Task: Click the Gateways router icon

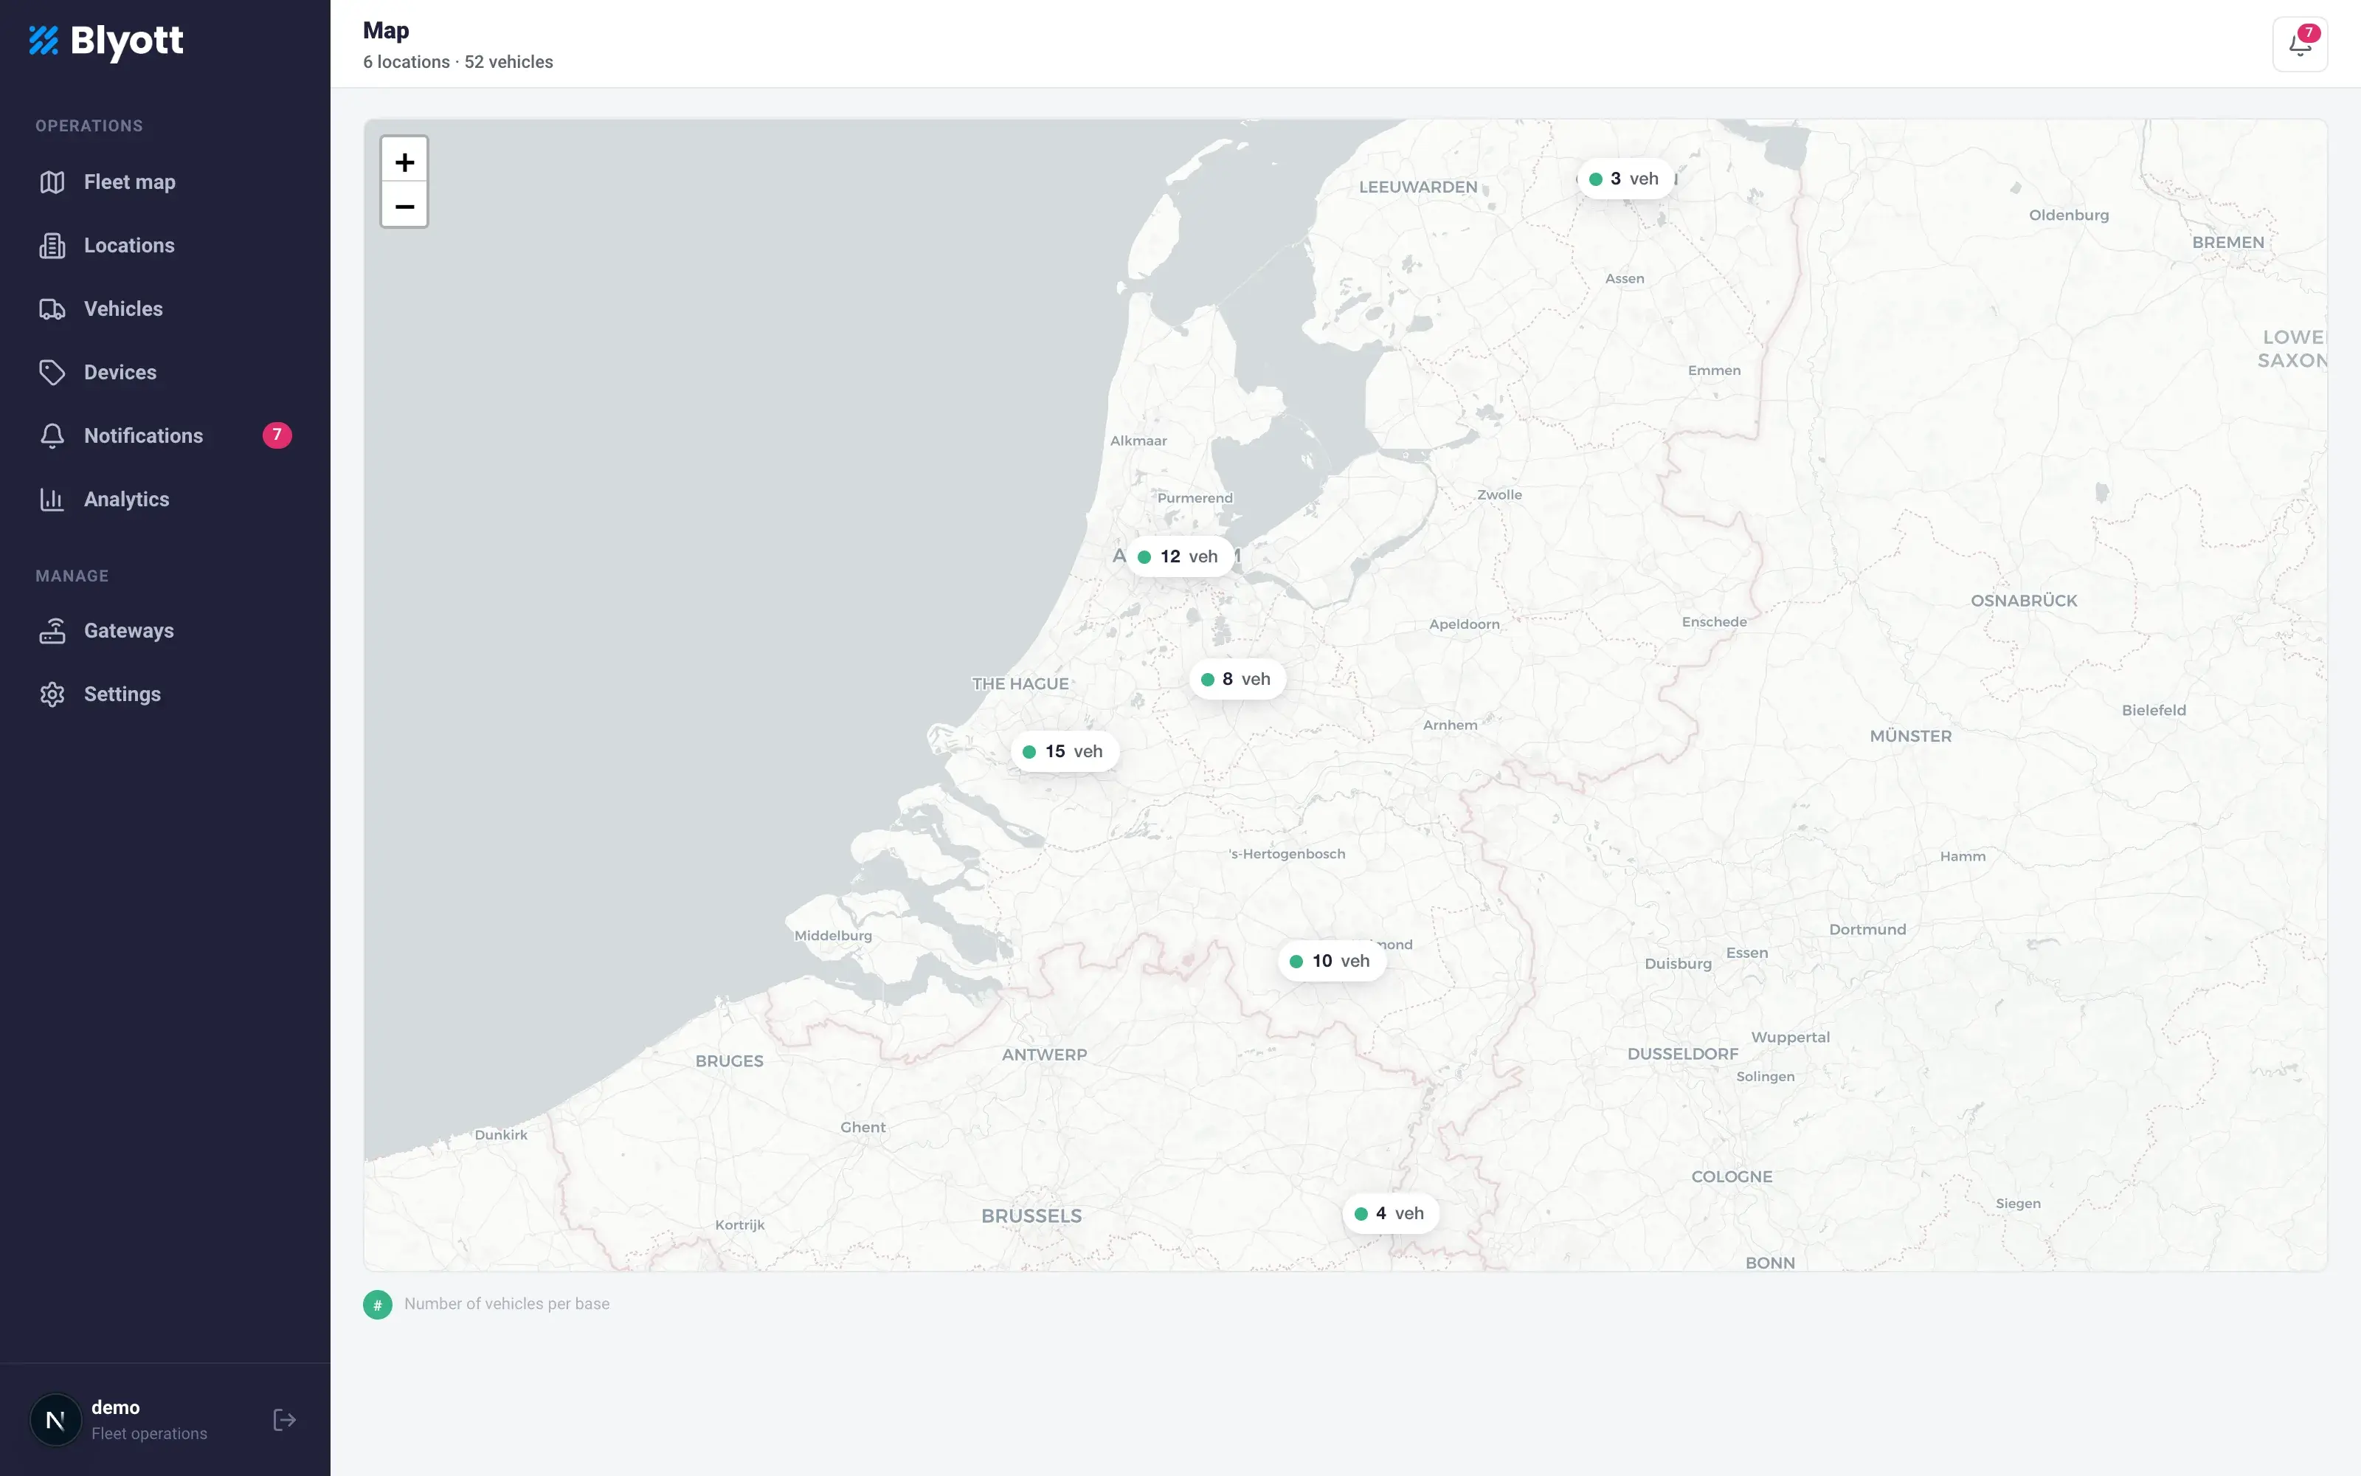Action: pos(52,632)
